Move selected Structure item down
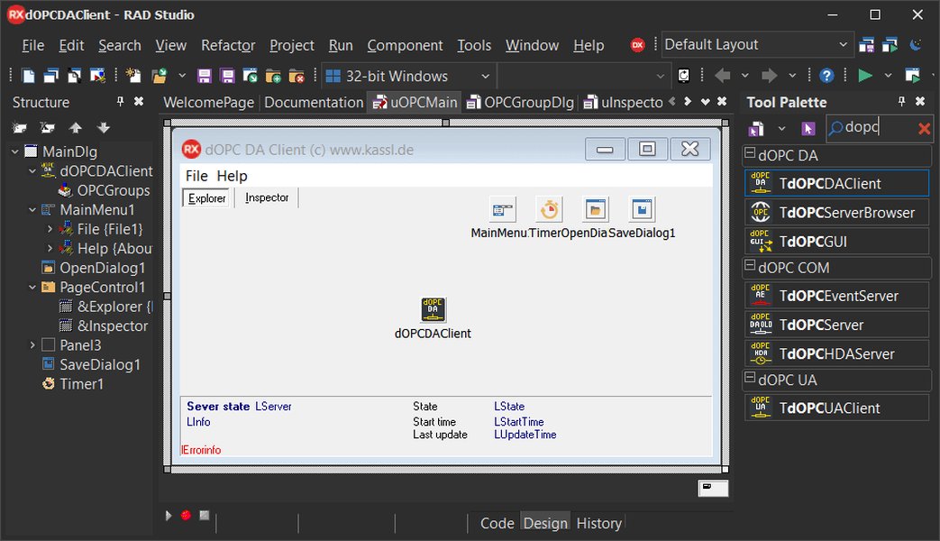Image resolution: width=940 pixels, height=541 pixels. [x=104, y=128]
